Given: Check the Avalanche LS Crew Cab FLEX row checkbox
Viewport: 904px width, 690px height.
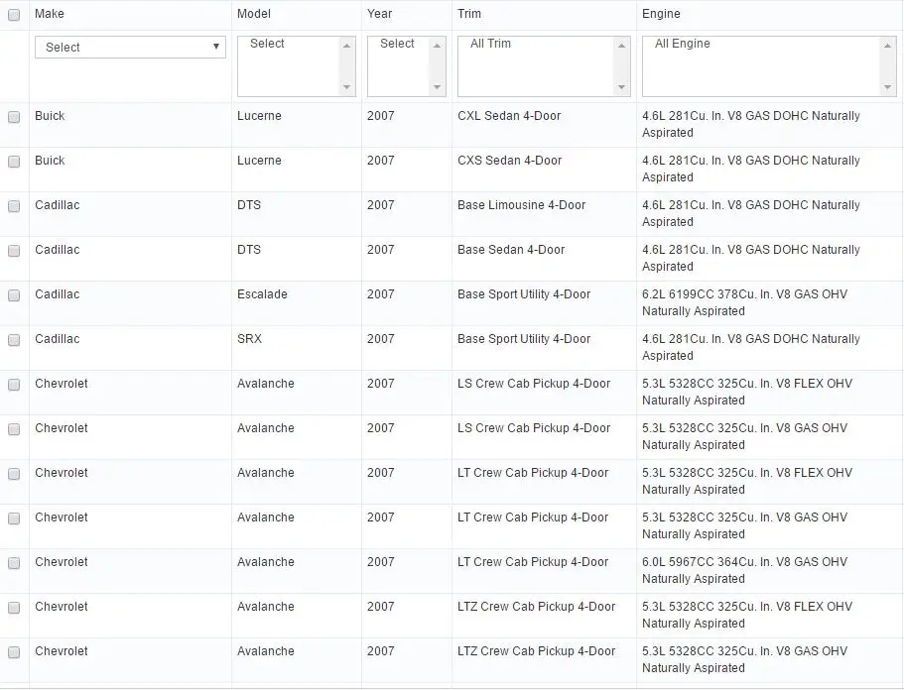Looking at the screenshot, I should (x=14, y=385).
